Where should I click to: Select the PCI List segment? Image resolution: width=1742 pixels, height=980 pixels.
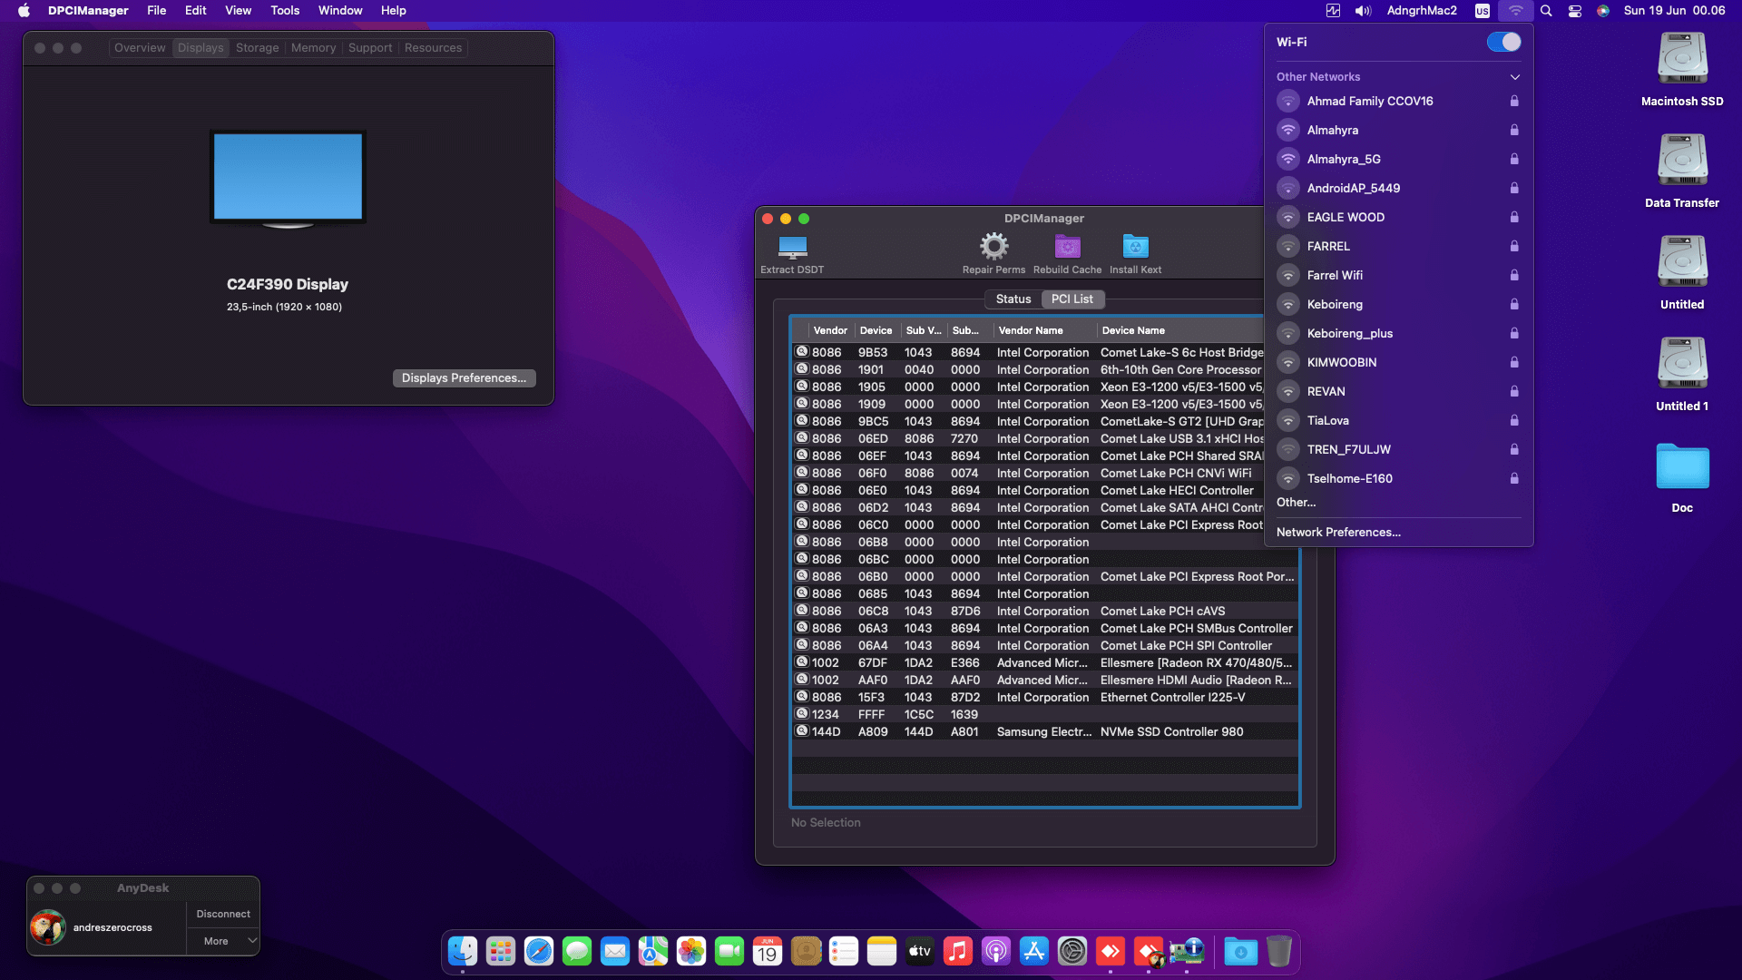(x=1072, y=299)
